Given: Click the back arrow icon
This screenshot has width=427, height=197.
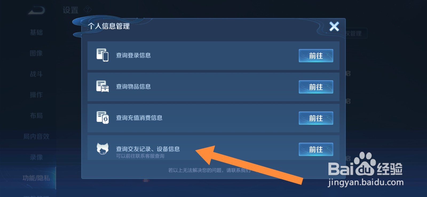Looking at the screenshot, I should click(x=37, y=10).
